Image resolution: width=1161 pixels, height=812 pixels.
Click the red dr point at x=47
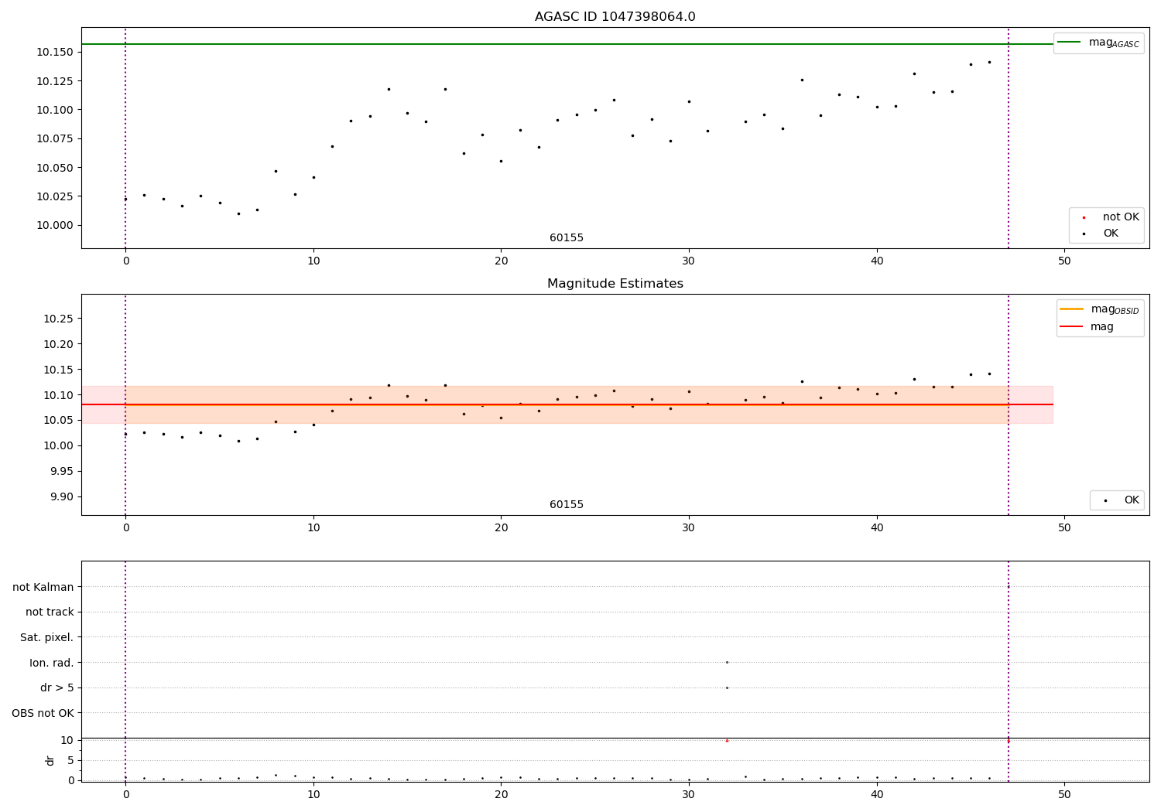[x=1008, y=741]
